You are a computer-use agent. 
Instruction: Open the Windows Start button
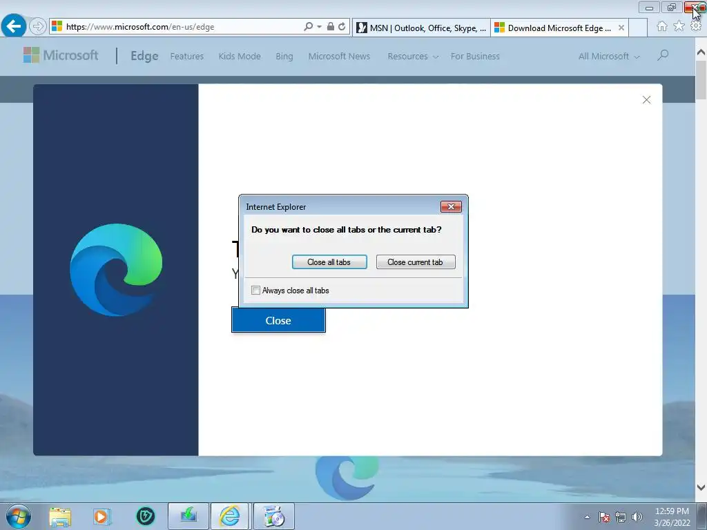point(19,516)
